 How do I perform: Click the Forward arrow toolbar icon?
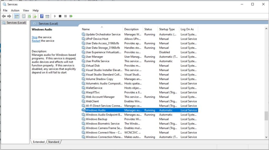pos(9,16)
